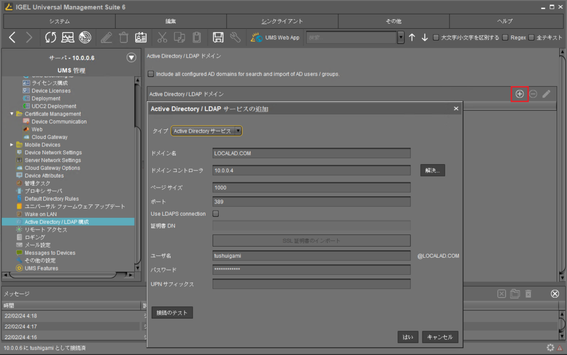Open the monitor graph toolbar icon
Screen dimensions: 567x355
(x=68, y=37)
